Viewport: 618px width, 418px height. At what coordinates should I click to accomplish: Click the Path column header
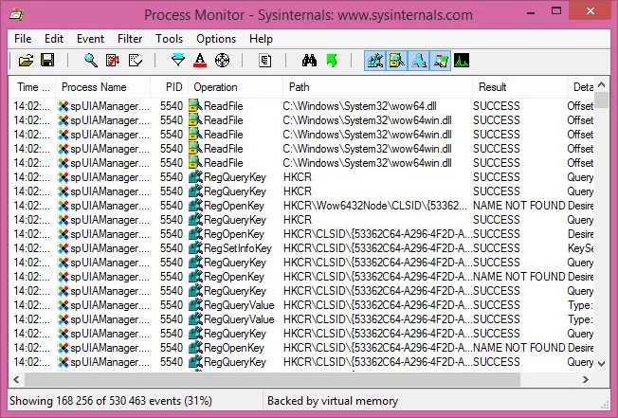click(x=377, y=87)
